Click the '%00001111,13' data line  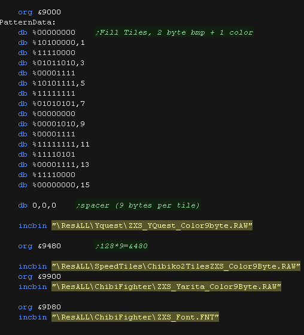54,165
